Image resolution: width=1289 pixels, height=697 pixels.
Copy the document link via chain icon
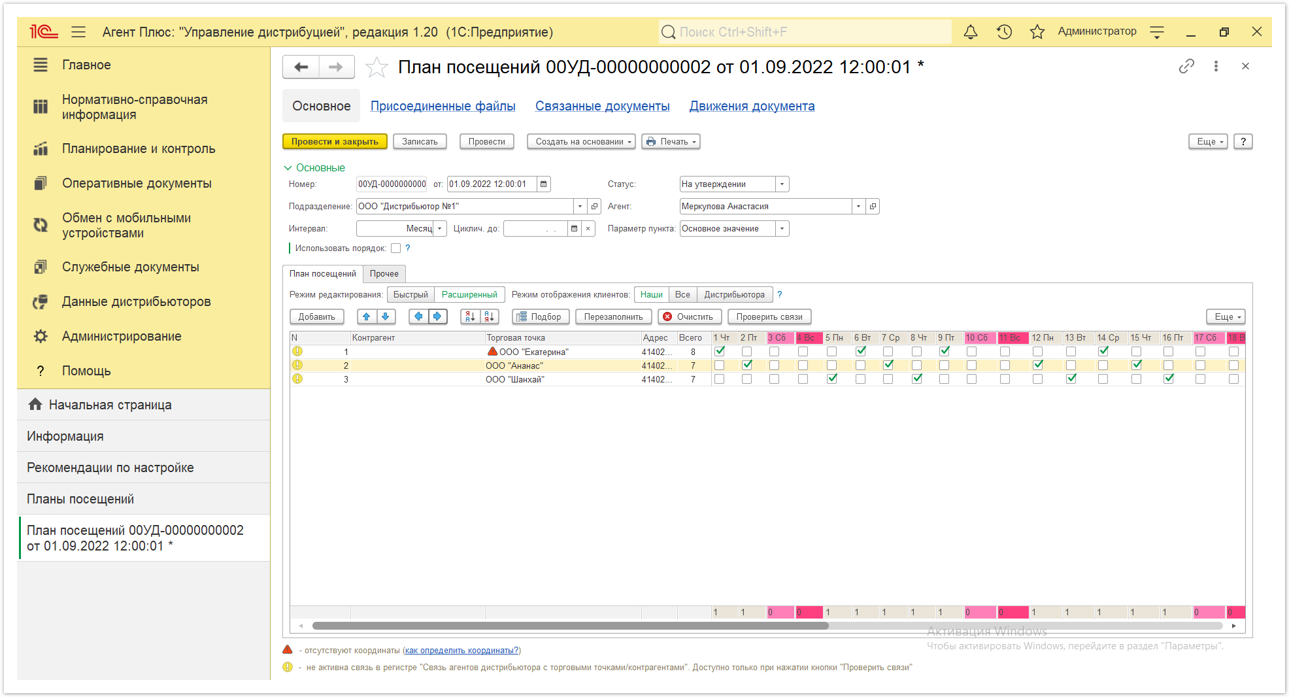(1186, 66)
